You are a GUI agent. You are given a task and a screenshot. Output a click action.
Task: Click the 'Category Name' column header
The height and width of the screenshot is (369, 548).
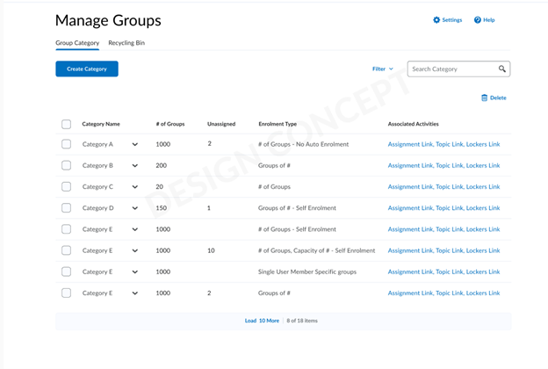click(x=101, y=124)
